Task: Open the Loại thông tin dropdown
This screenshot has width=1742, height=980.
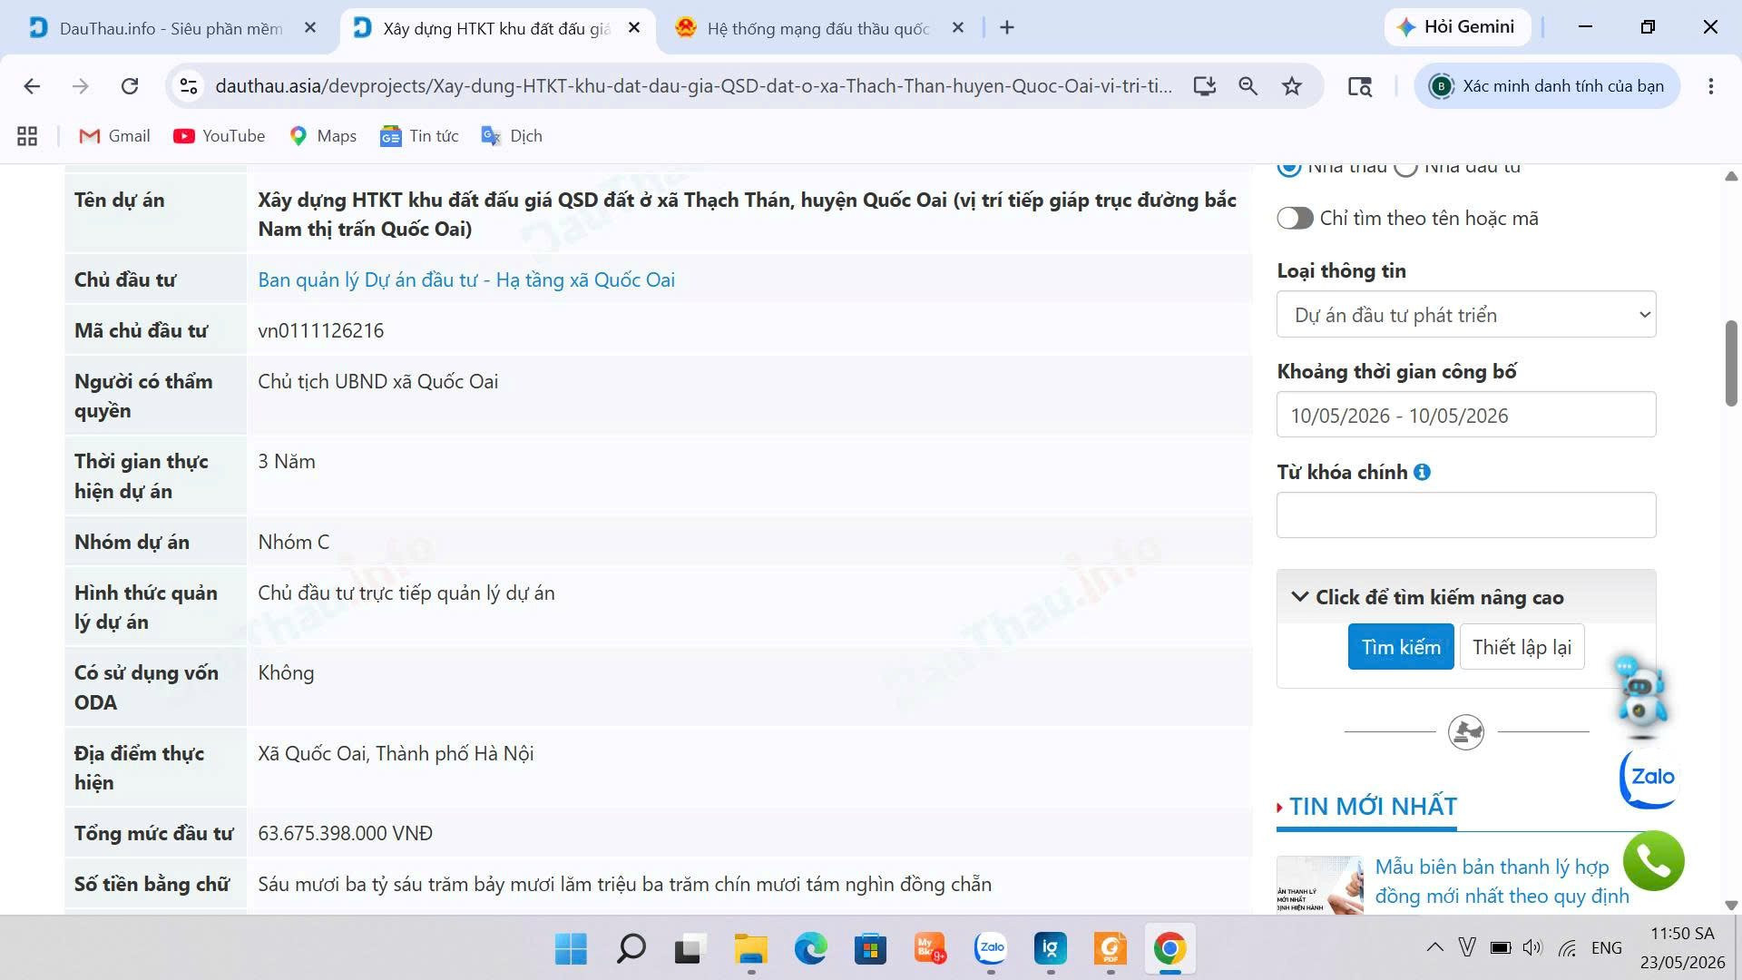Action: tap(1465, 315)
